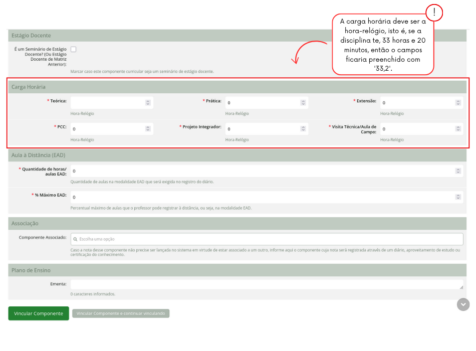Click the search icon in Componente Associado

click(75, 239)
